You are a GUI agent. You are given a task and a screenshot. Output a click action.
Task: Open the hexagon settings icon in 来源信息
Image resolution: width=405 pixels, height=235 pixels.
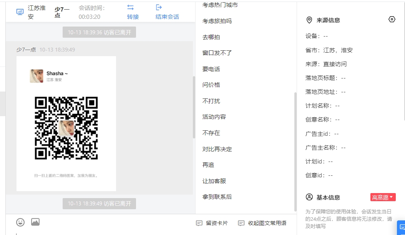(392, 19)
